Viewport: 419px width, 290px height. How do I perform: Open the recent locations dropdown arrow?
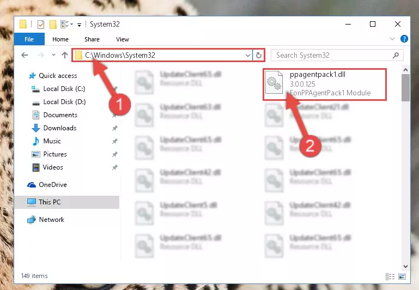click(x=53, y=55)
